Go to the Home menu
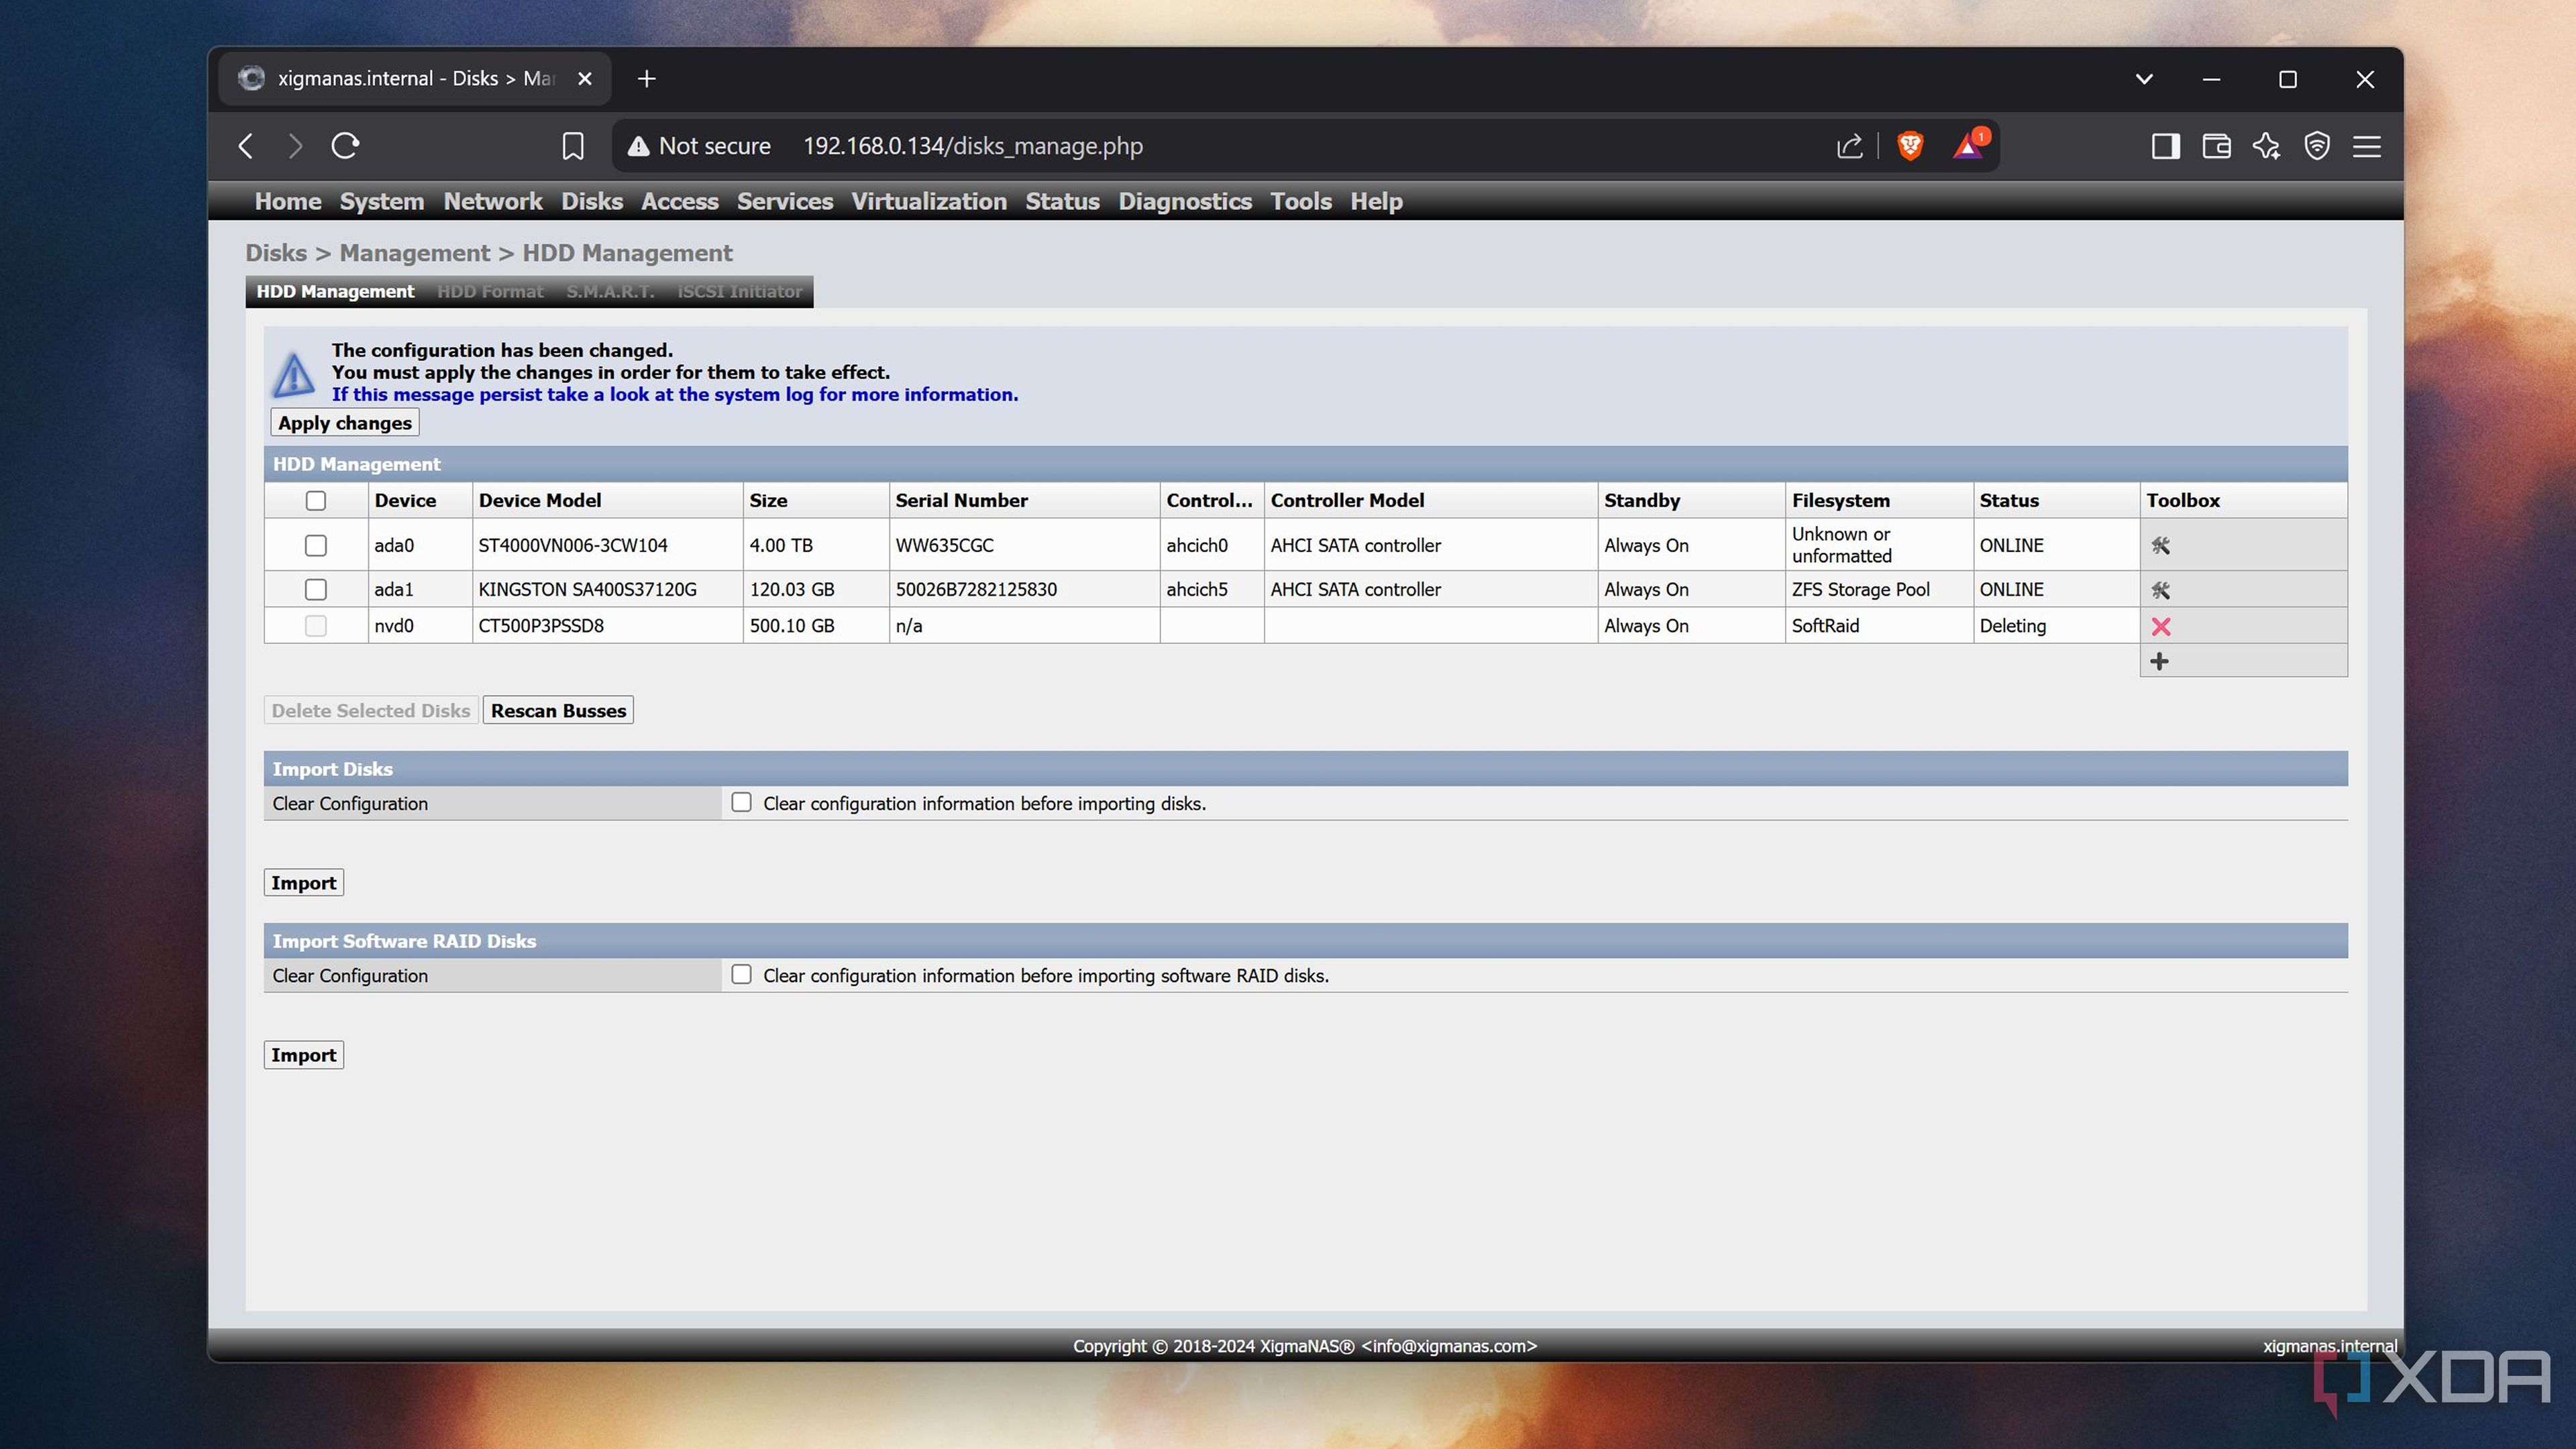Viewport: 2576px width, 1449px height. click(288, 201)
